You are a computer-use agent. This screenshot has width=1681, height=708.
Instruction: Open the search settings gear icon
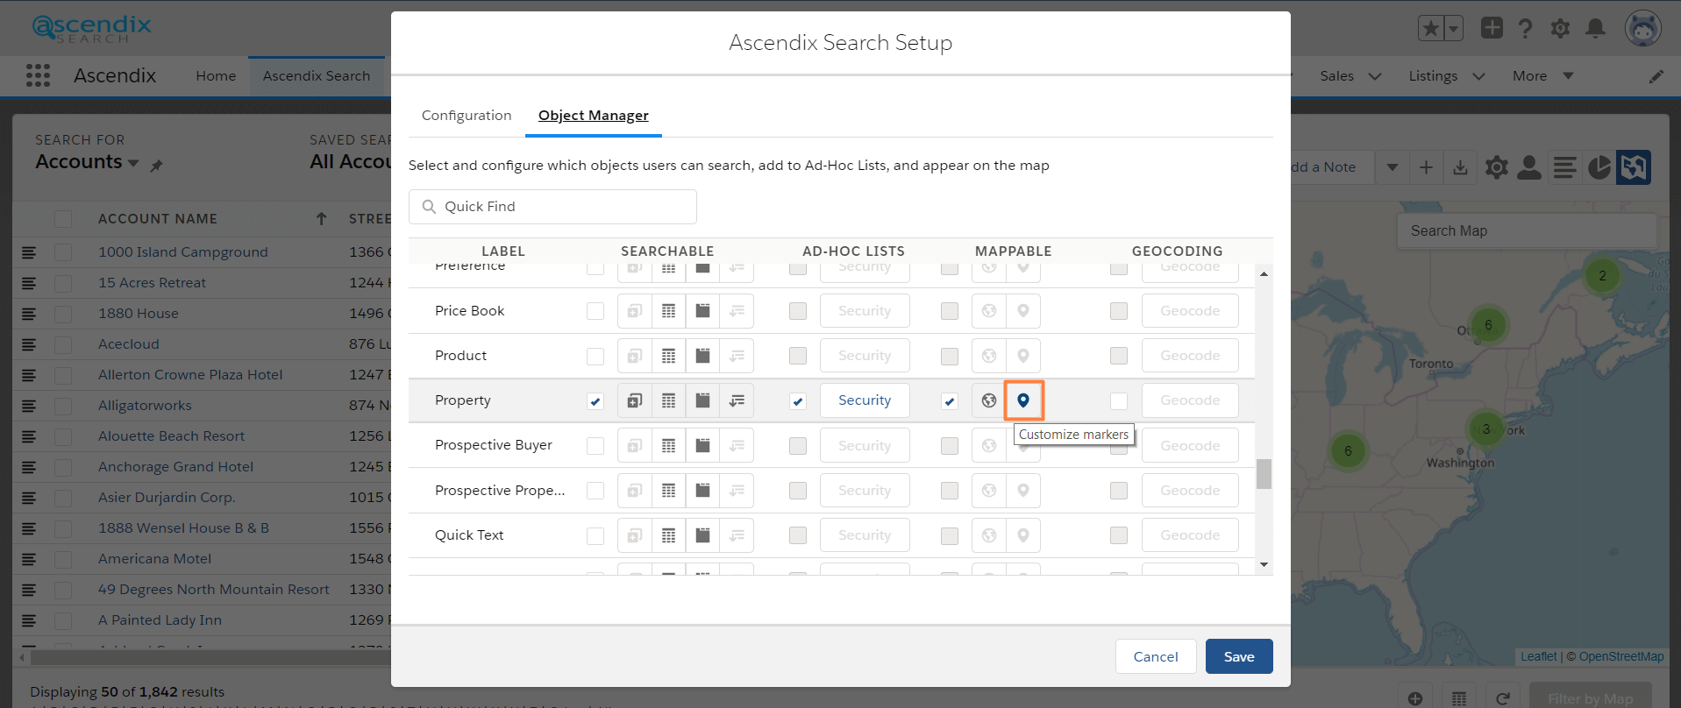[x=1497, y=167]
